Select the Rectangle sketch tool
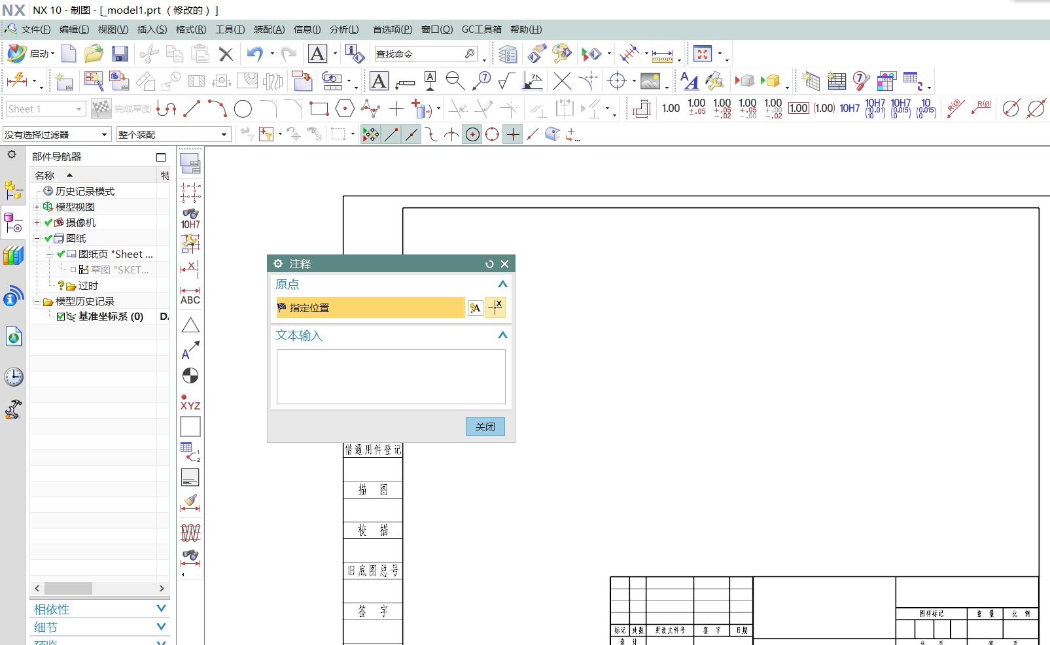The width and height of the screenshot is (1050, 645). (319, 109)
